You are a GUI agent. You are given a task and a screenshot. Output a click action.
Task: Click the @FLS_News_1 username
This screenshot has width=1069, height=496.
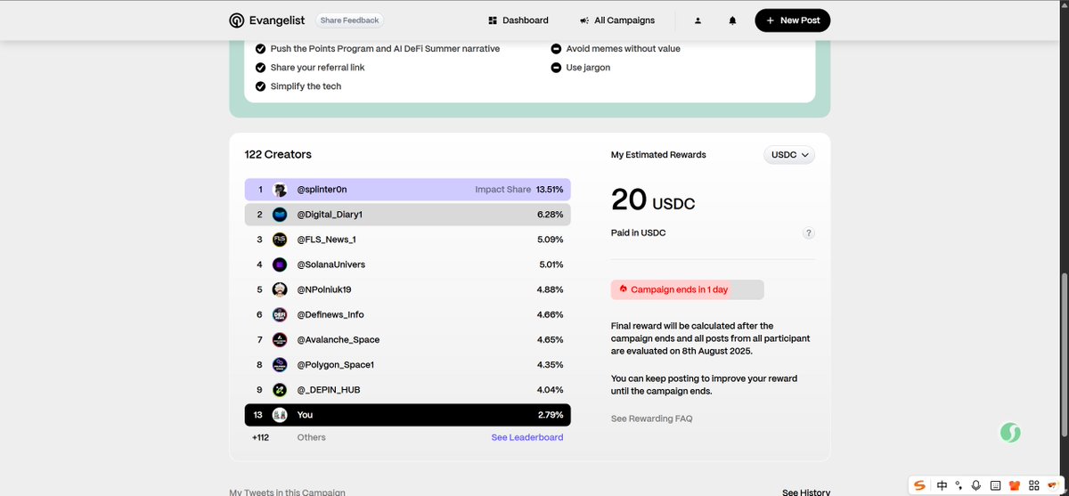click(327, 240)
